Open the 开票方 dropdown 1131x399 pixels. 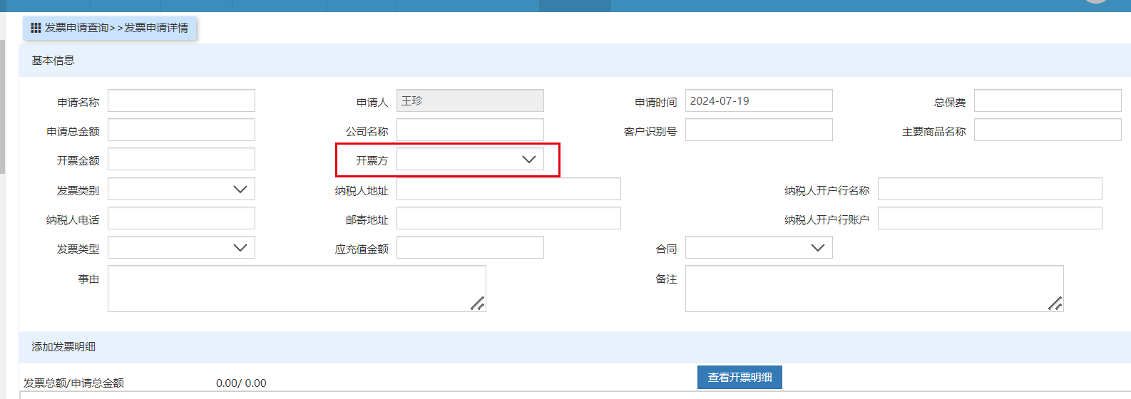(x=470, y=160)
